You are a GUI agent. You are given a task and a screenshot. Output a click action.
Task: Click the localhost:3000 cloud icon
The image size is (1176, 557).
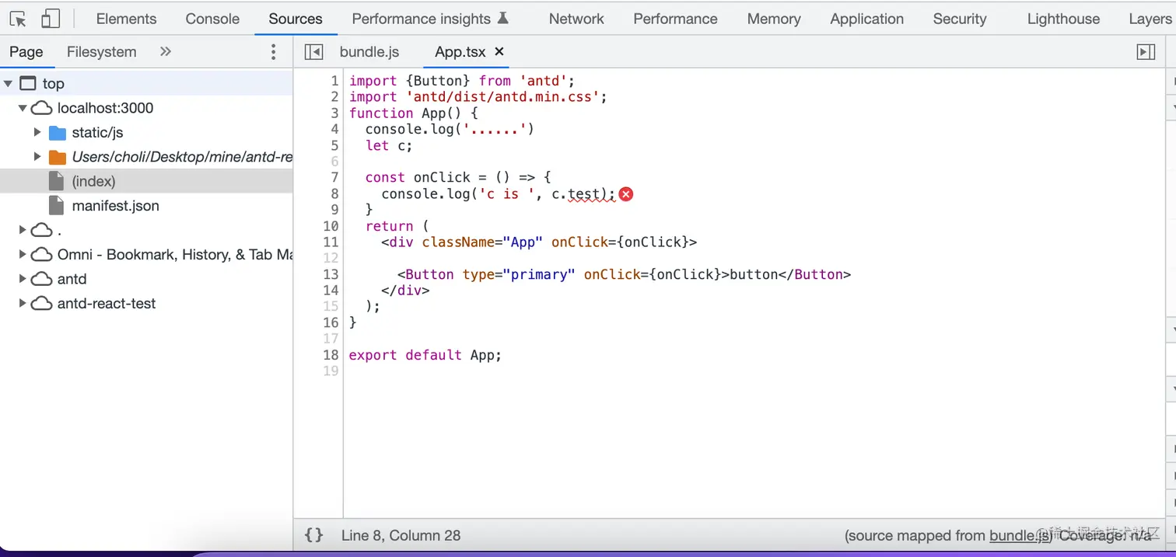coord(41,108)
